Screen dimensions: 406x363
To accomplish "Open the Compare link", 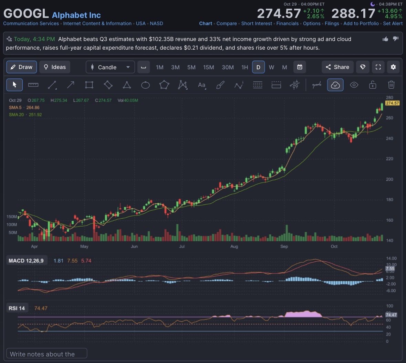I will pos(227,23).
